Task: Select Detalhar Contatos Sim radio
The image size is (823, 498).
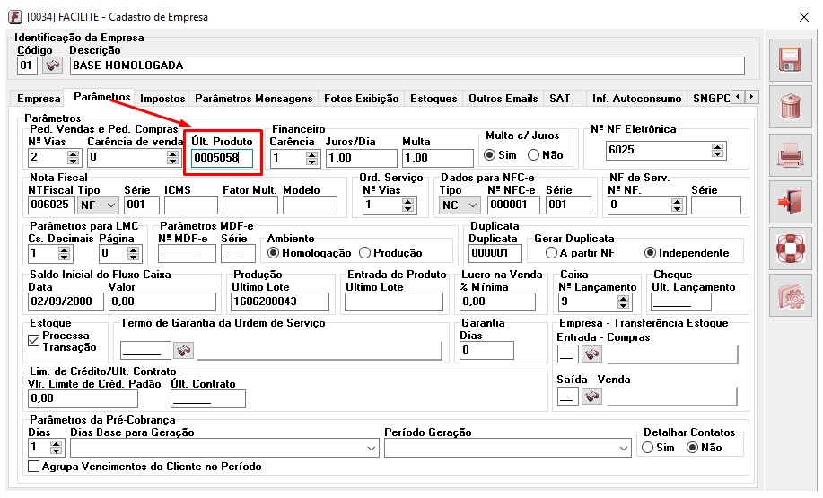Action: (x=648, y=448)
